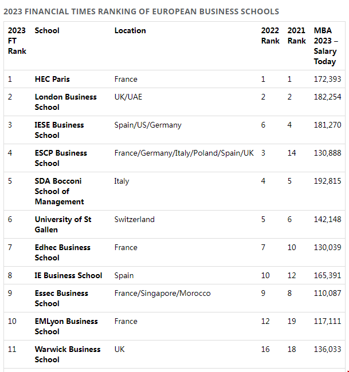Click the 2023 Financial Times ranking title
The height and width of the screenshot is (372, 349).
coord(142,11)
